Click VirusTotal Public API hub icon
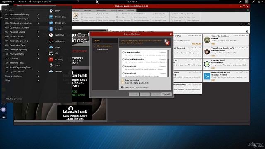Viewport: 265px width, 149px height. pyautogui.click(x=207, y=52)
